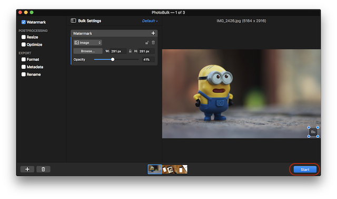Viewport: 337px width, 199px height.
Task: Click the opacity percentage field
Action: click(148, 59)
